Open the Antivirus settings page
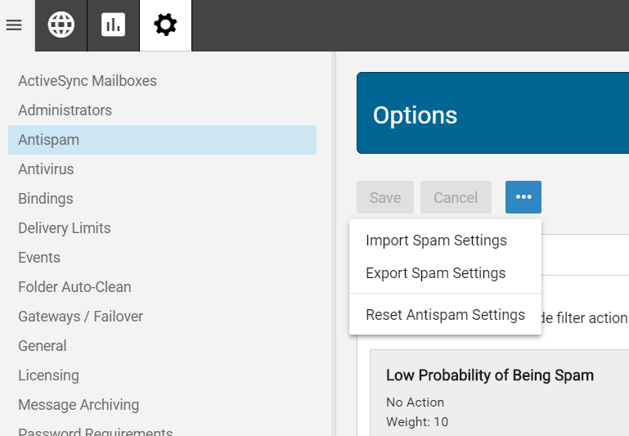Screen dimensions: 629x436 click(46, 169)
